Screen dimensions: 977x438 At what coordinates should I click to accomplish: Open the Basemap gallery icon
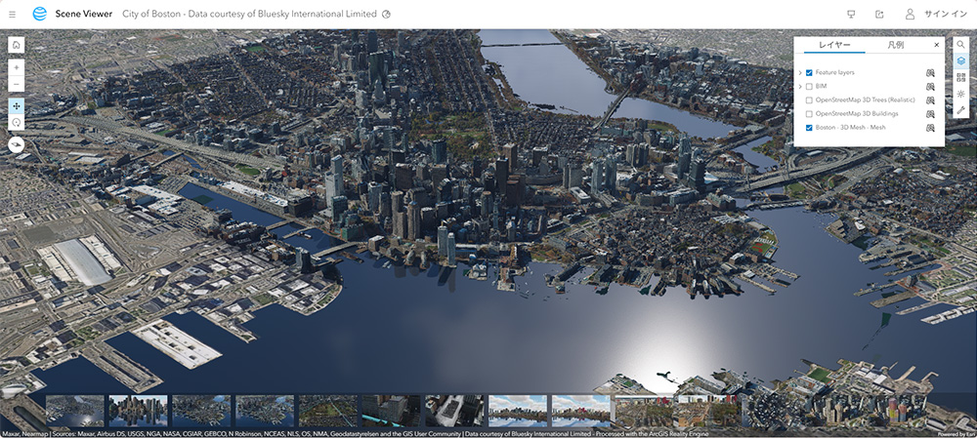tap(960, 78)
